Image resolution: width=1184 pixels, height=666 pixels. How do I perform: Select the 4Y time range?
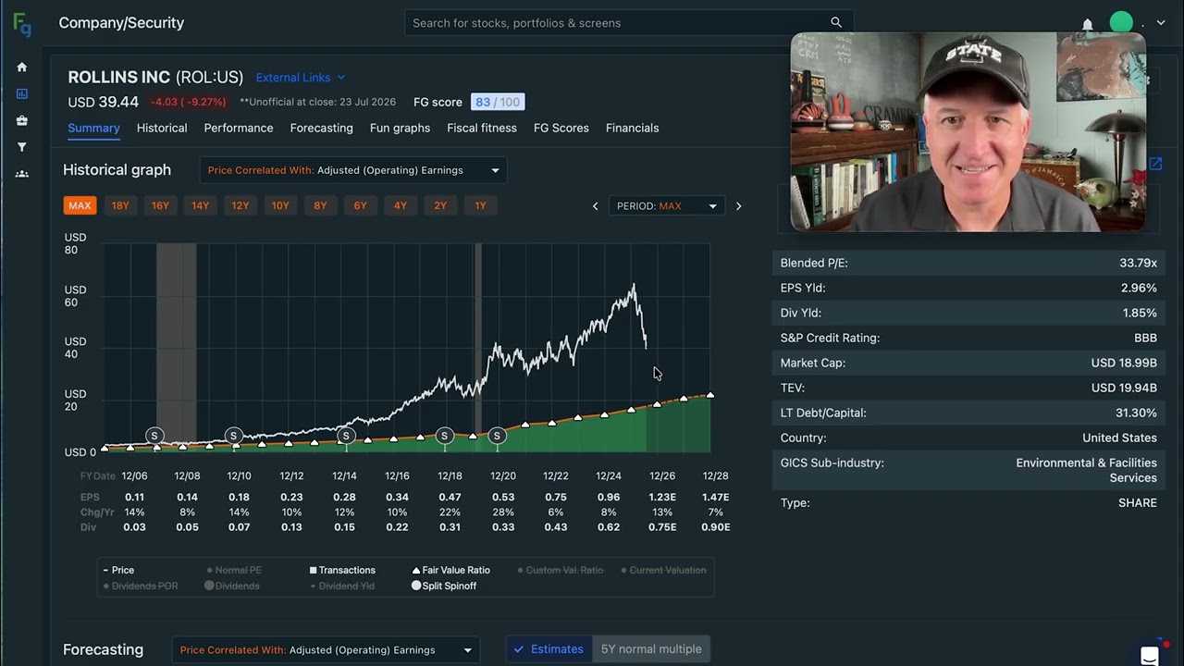[401, 206]
